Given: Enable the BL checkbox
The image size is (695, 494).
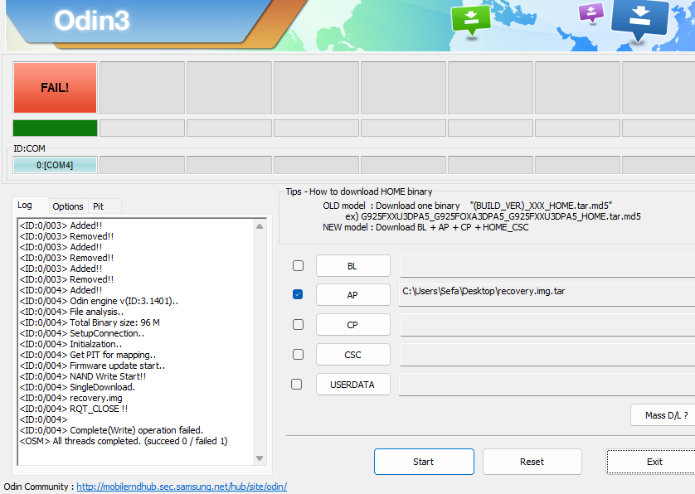Looking at the screenshot, I should tap(299, 265).
